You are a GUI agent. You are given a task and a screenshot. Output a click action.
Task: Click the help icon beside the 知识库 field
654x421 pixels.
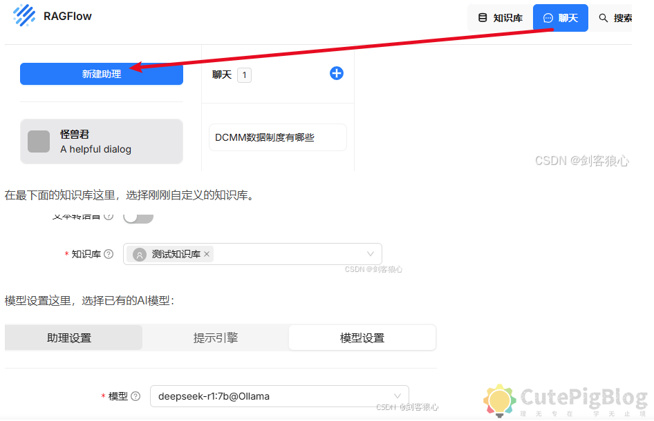pos(109,253)
